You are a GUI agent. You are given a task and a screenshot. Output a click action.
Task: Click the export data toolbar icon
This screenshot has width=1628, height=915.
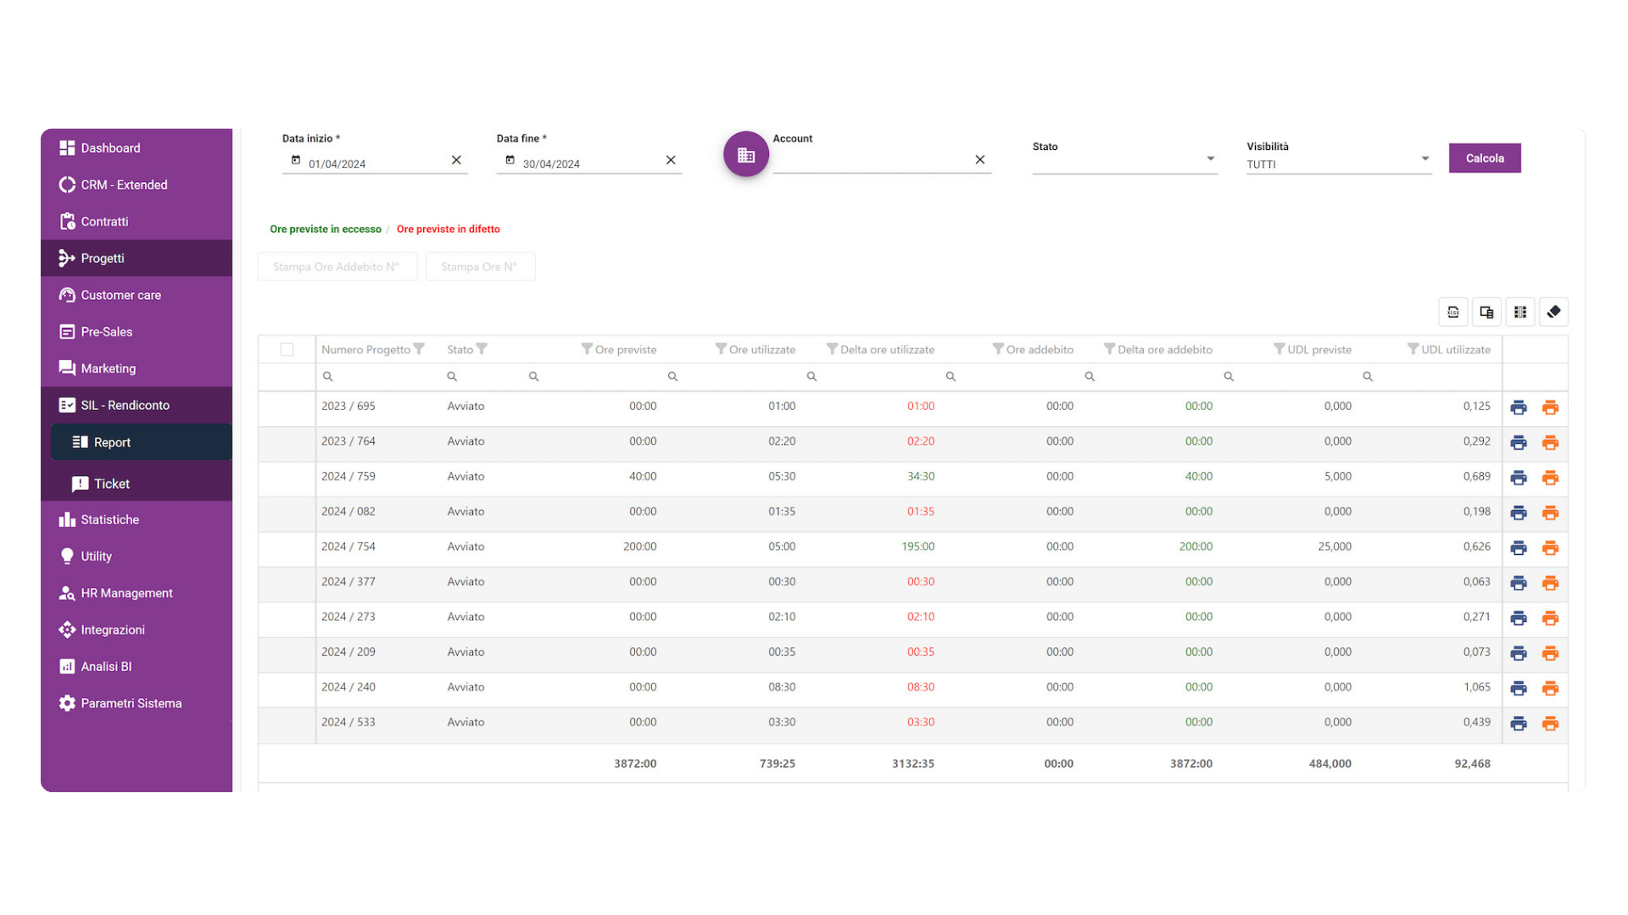pyautogui.click(x=1486, y=312)
